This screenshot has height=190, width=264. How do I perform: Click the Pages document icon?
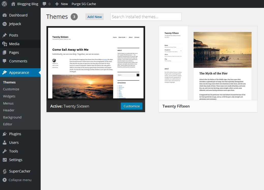pyautogui.click(x=5, y=53)
